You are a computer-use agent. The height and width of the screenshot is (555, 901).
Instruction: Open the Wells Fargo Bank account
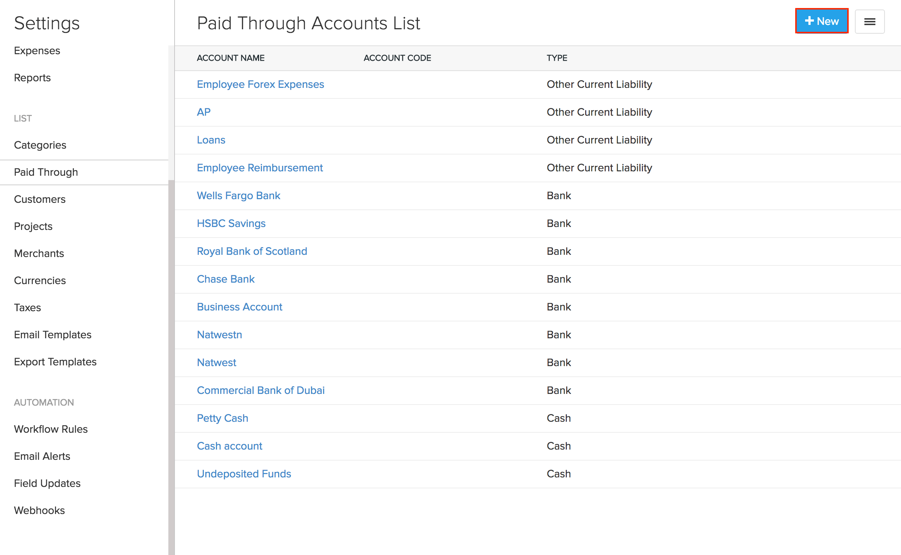click(x=239, y=195)
